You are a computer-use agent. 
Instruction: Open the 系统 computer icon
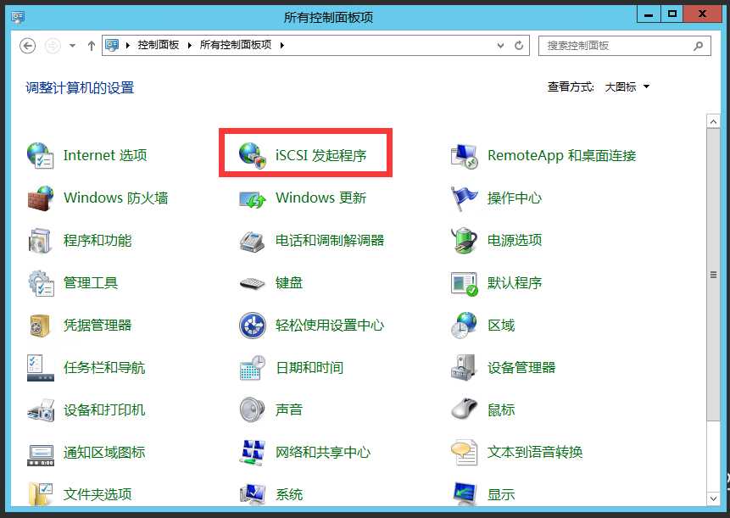(253, 495)
